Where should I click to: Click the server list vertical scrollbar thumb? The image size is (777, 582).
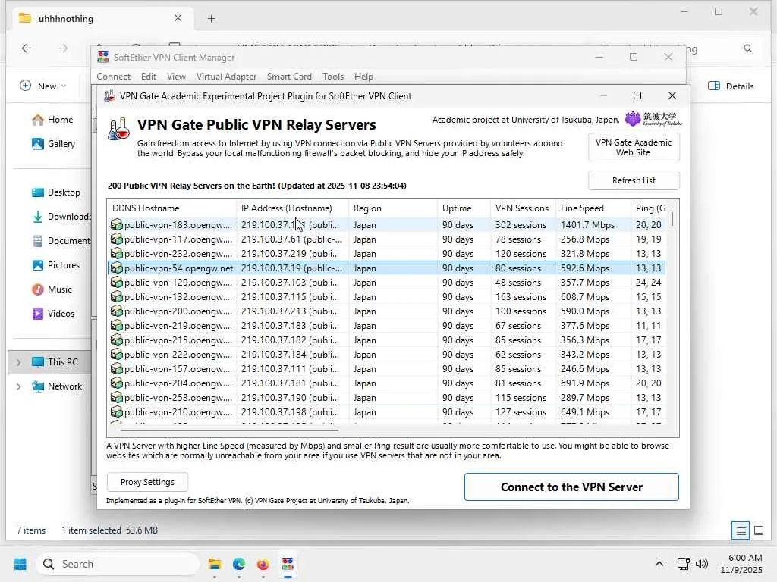click(x=672, y=219)
